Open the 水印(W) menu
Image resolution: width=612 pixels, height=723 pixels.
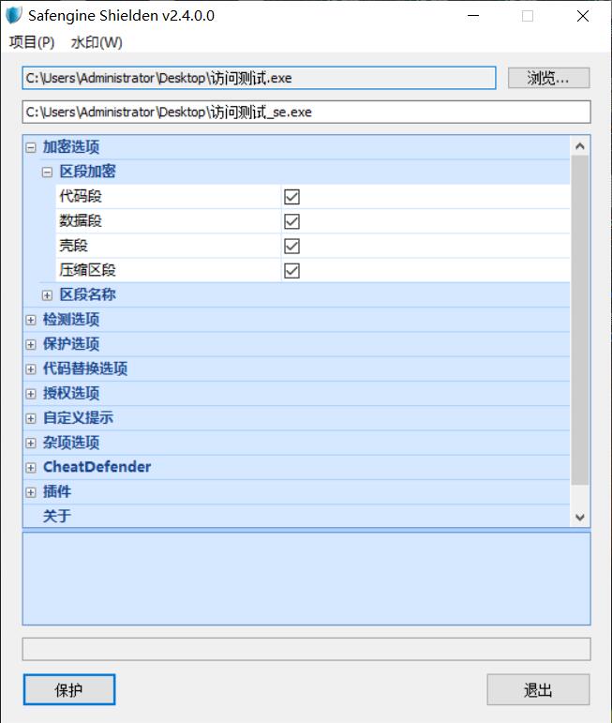tap(97, 42)
